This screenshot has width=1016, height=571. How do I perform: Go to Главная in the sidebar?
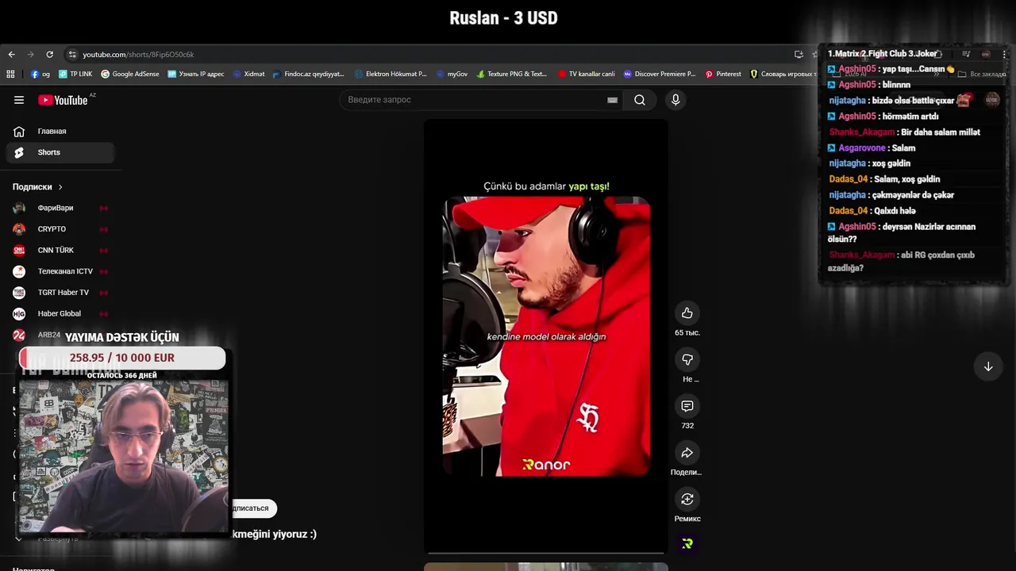[60, 132]
